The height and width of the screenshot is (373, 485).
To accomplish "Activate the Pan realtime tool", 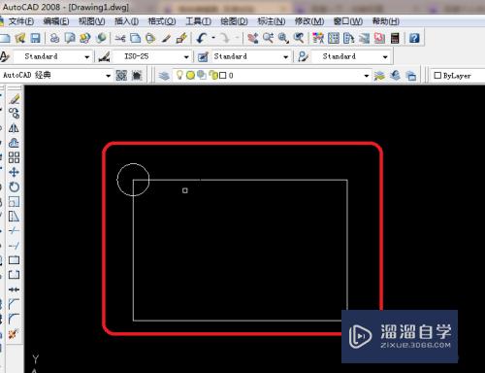I will (x=253, y=38).
